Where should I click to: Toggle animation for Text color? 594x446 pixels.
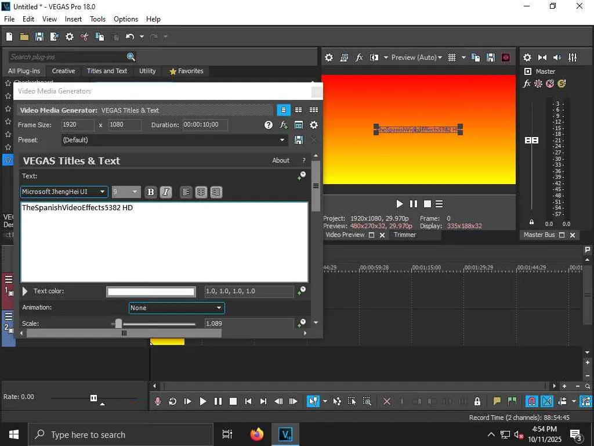pyautogui.click(x=302, y=291)
